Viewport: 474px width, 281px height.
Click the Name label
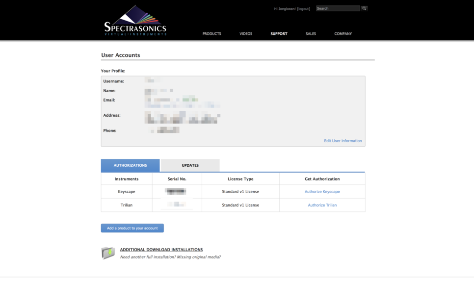(x=109, y=91)
